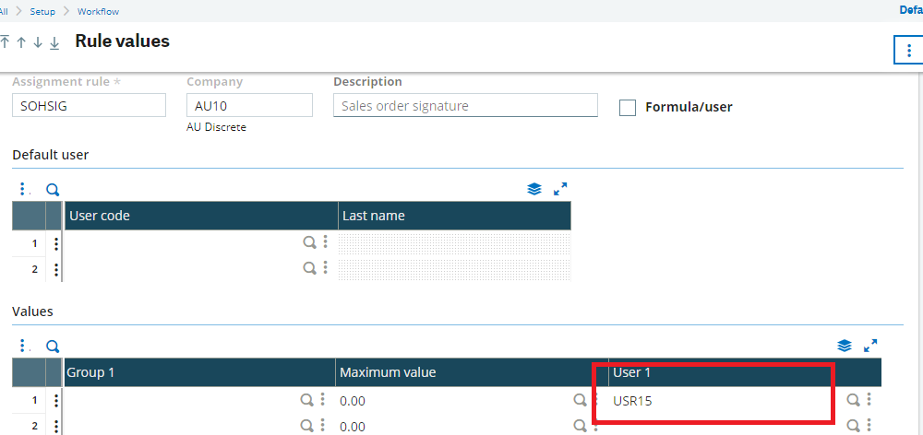The height and width of the screenshot is (435, 923).
Task: Search in the Values grid
Action: pos(53,347)
